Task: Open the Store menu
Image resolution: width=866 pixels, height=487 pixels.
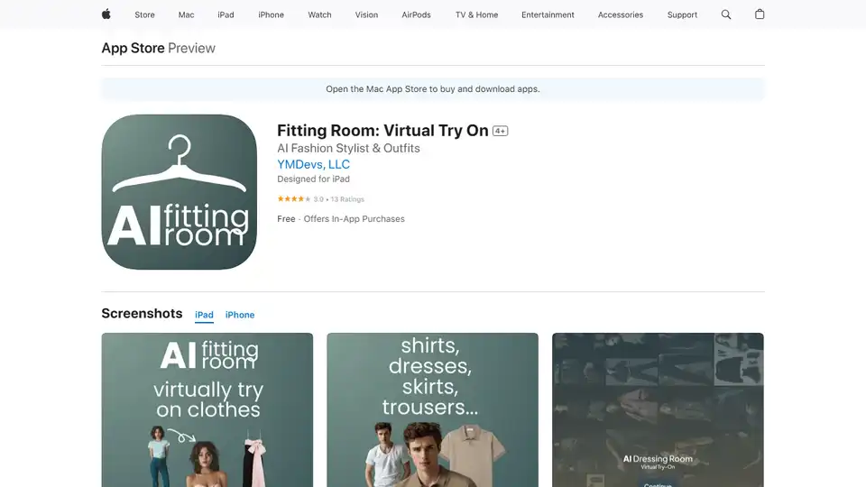Action: 144,15
